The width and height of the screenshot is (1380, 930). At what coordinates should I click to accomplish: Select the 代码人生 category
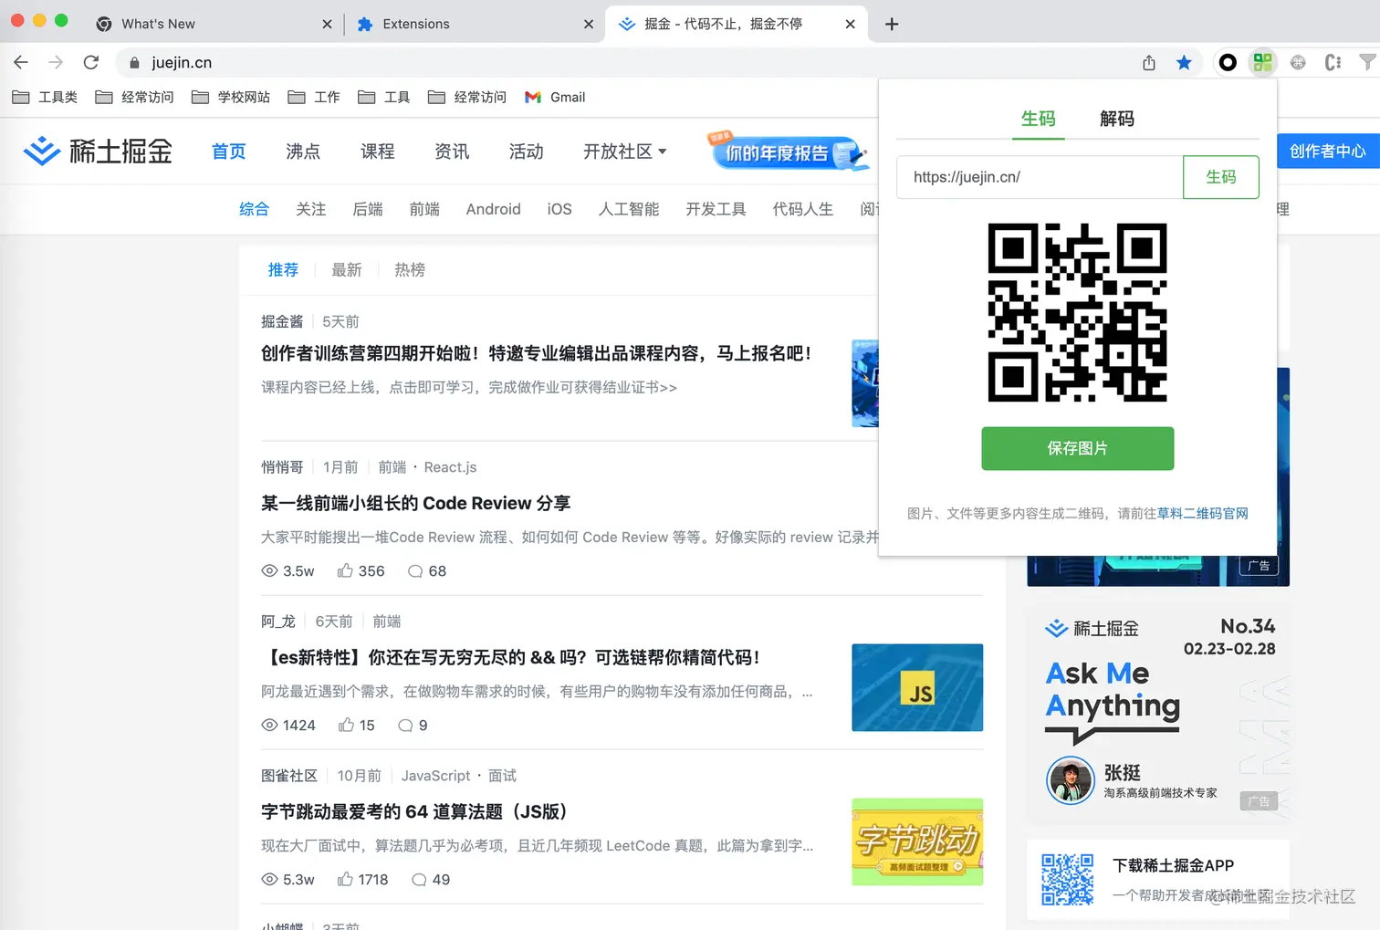pyautogui.click(x=803, y=209)
